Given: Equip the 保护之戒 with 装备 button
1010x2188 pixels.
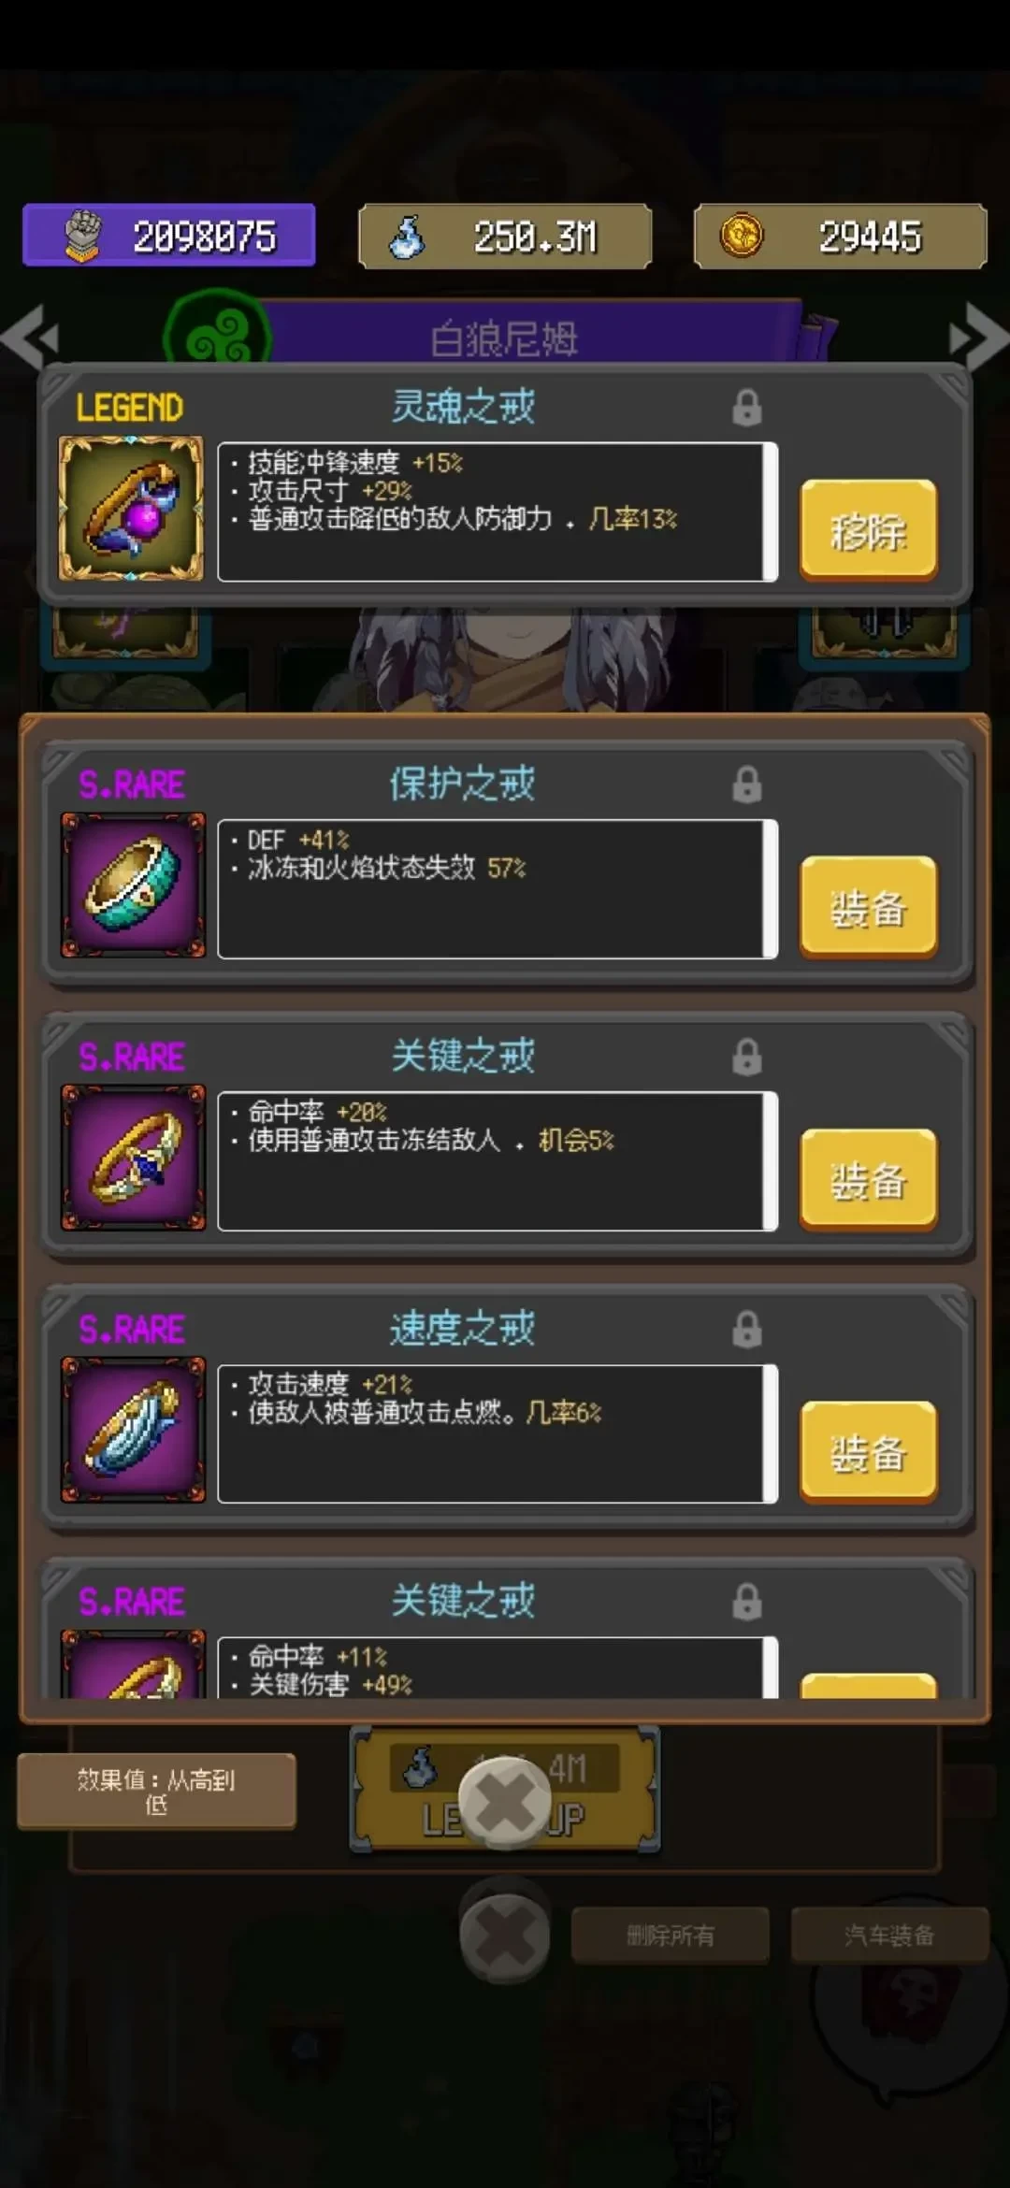Looking at the screenshot, I should click(x=868, y=907).
